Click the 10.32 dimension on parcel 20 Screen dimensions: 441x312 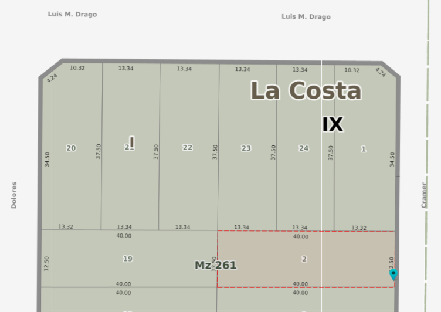(77, 68)
